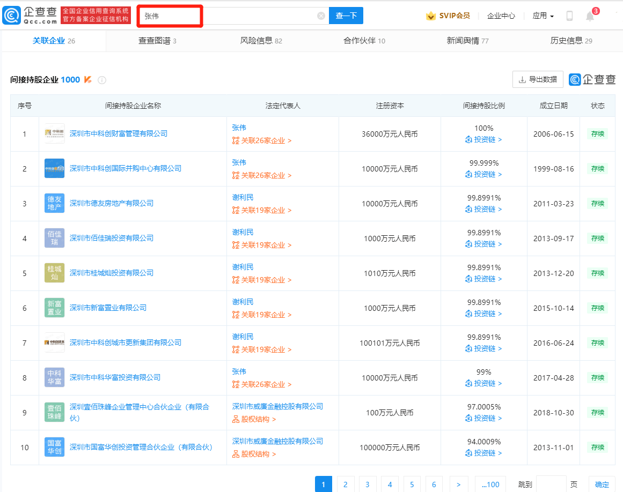Click 新富置业 logo tile
Image resolution: width=623 pixels, height=492 pixels.
click(54, 308)
